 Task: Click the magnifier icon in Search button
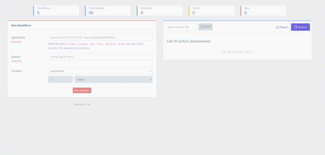(x=202, y=27)
